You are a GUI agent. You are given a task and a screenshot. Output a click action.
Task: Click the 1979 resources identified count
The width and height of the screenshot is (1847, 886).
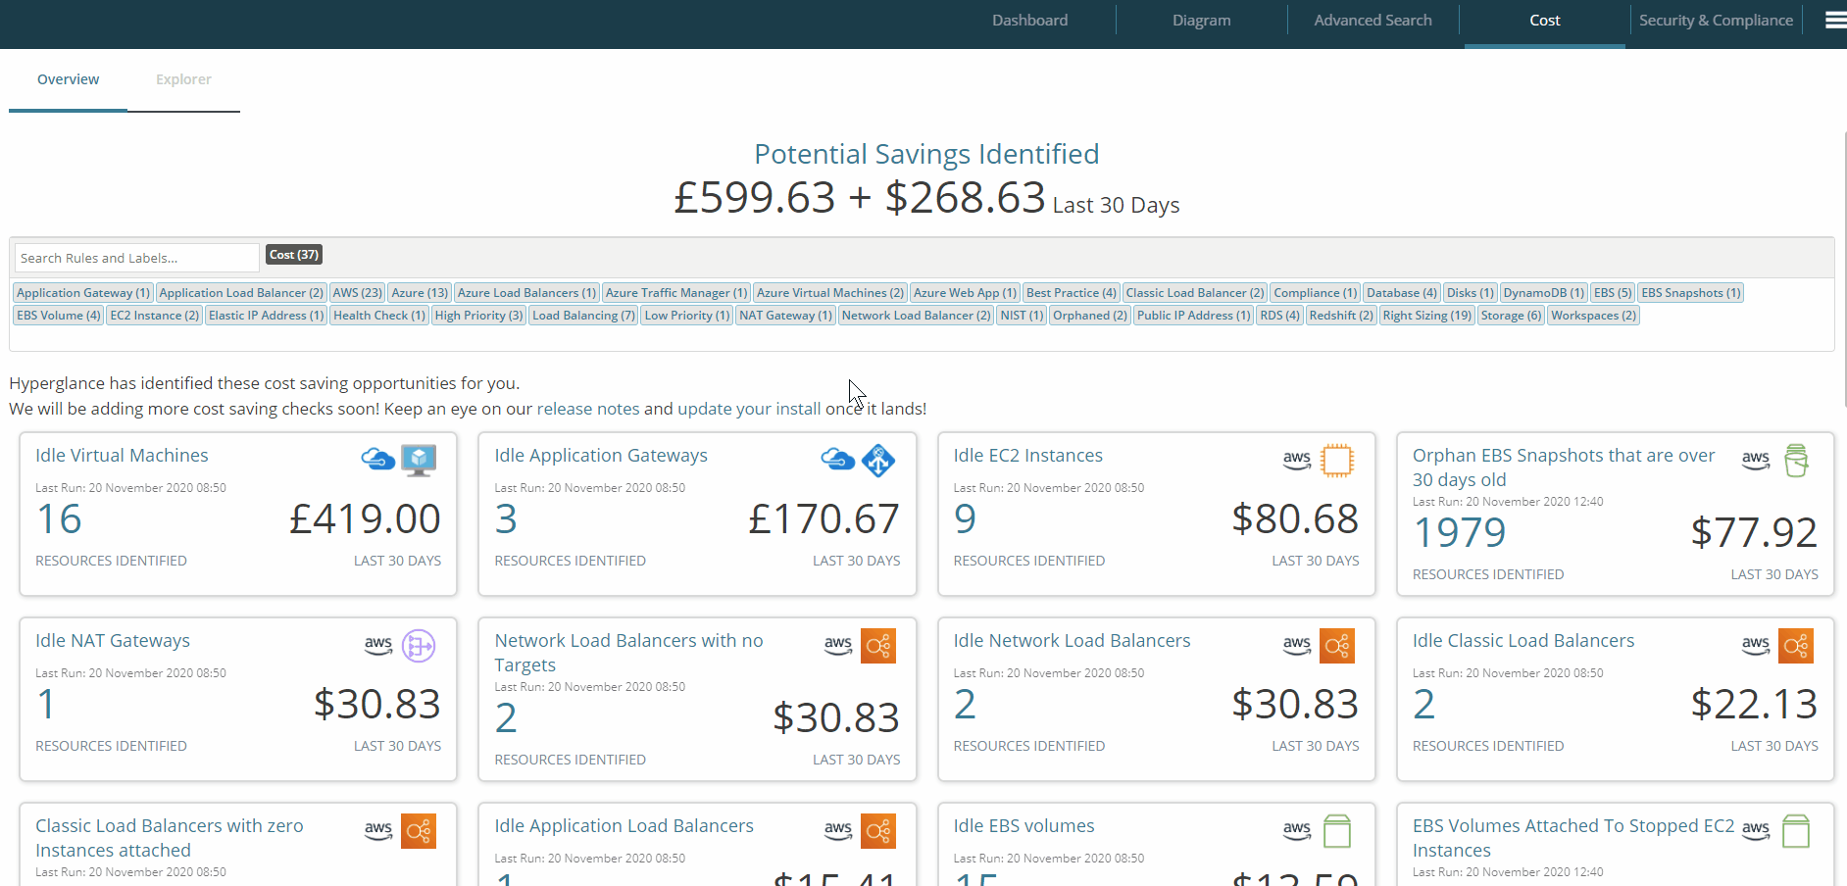tap(1460, 532)
